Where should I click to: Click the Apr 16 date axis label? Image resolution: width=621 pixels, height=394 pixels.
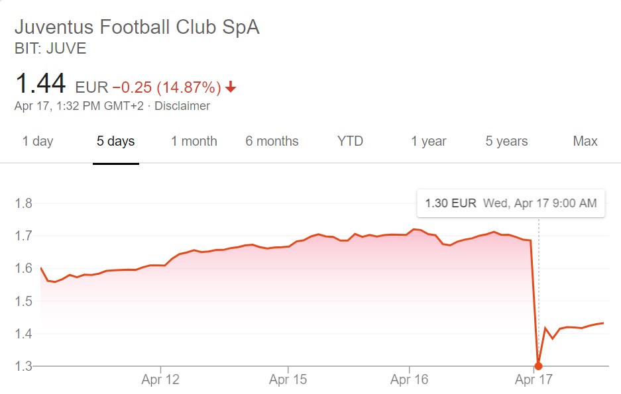tap(409, 380)
